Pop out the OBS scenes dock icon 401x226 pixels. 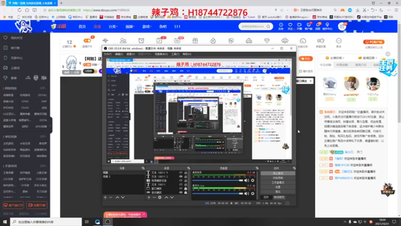click(143, 168)
